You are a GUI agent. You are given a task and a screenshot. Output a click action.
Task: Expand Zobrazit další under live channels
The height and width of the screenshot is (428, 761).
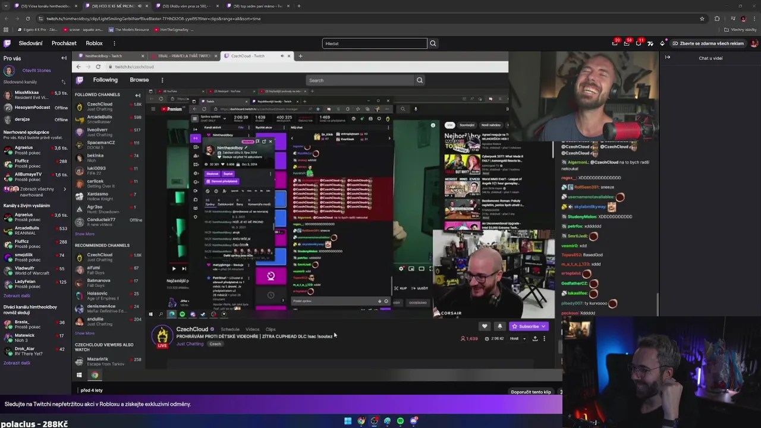[17, 295]
